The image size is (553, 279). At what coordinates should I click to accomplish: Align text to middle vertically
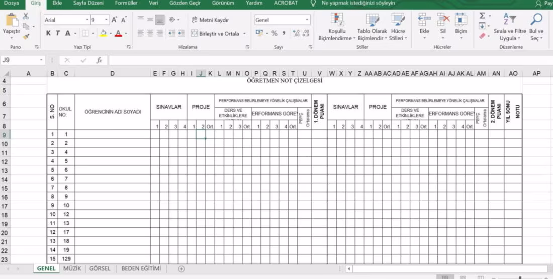point(150,20)
